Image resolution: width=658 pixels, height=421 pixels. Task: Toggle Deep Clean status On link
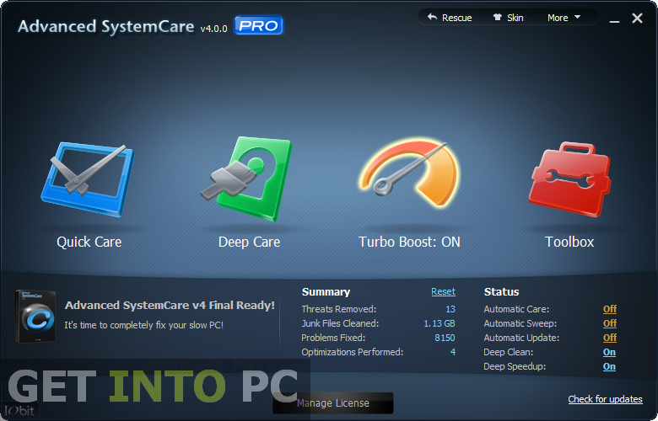click(609, 352)
